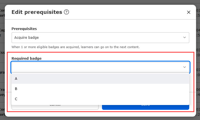Screen dimensions: 200x120
Task: Choose badge option B from the list
Action: [100, 89]
